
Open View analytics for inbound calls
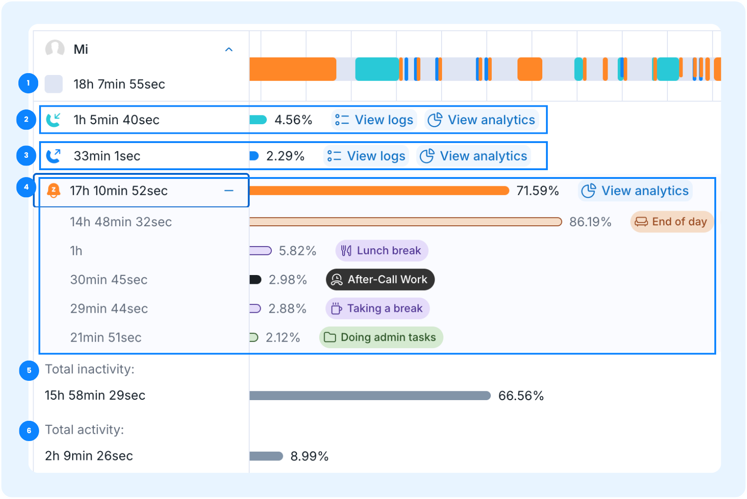click(482, 120)
